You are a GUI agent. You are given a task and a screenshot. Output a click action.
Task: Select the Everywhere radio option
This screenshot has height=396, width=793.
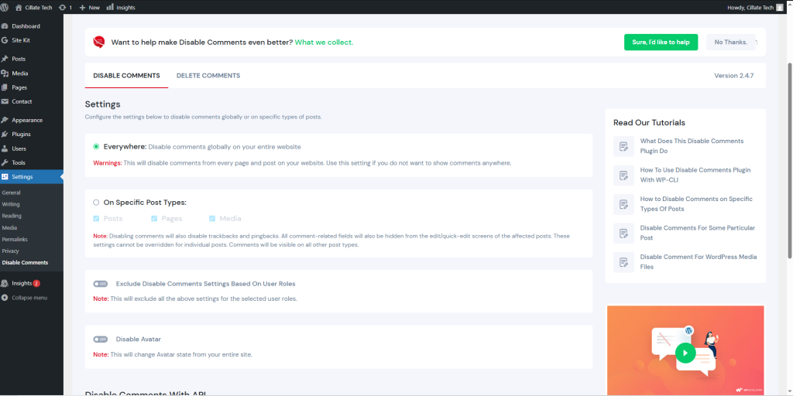click(96, 146)
